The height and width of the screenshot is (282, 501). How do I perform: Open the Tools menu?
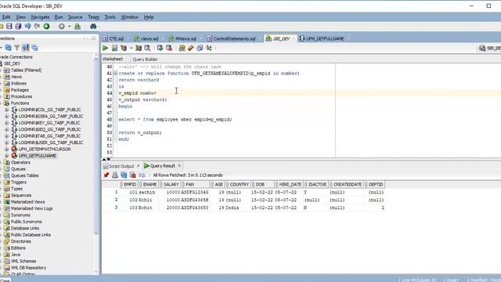click(110, 17)
